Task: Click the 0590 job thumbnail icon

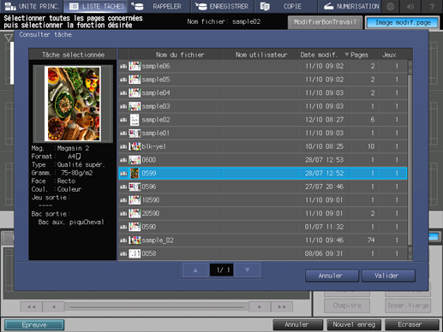Action: [135, 227]
